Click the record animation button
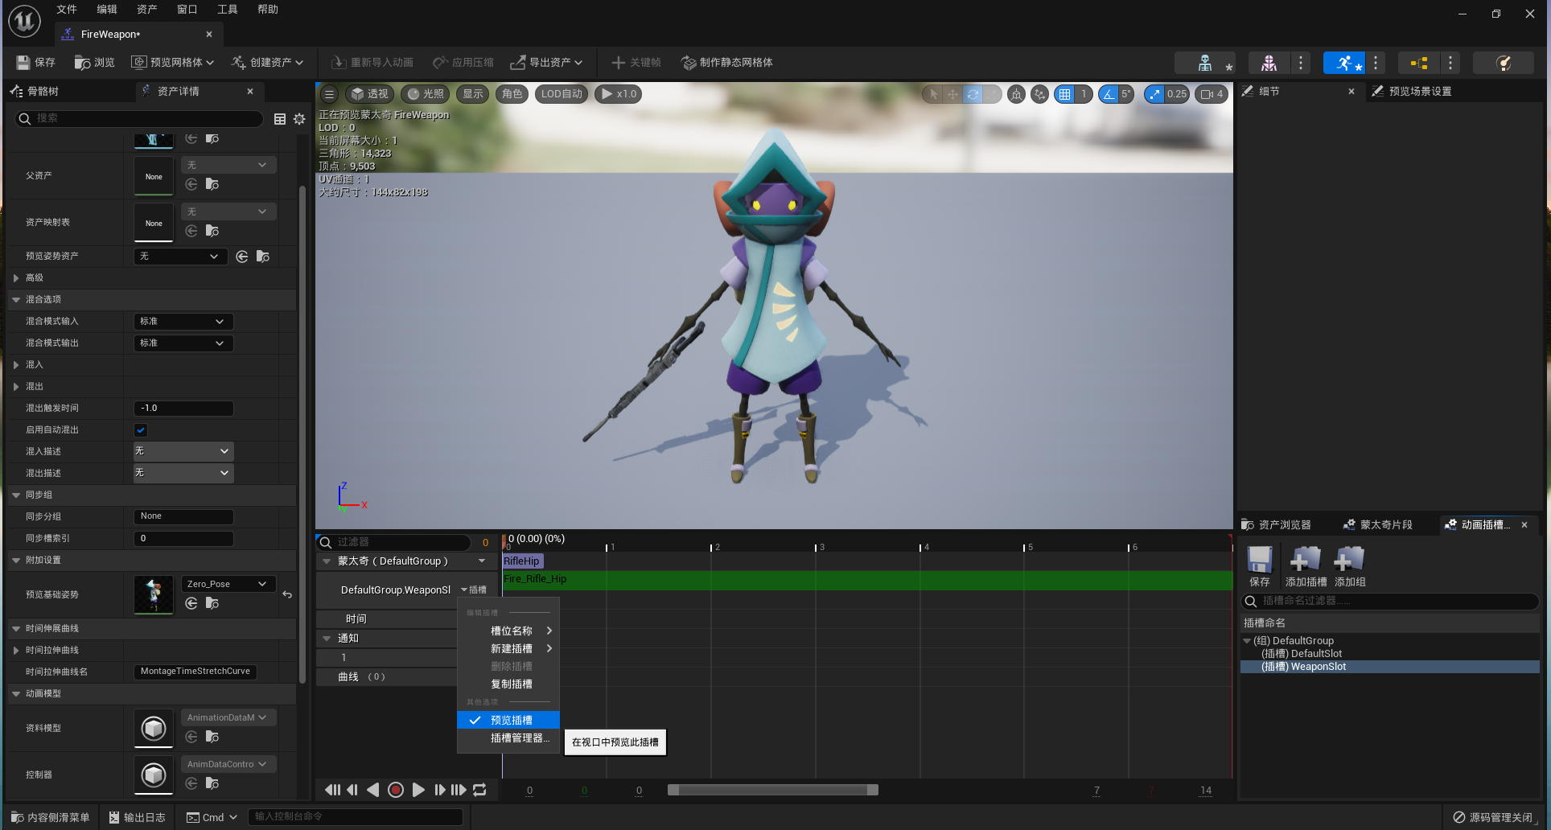Viewport: 1551px width, 830px height. (x=396, y=790)
